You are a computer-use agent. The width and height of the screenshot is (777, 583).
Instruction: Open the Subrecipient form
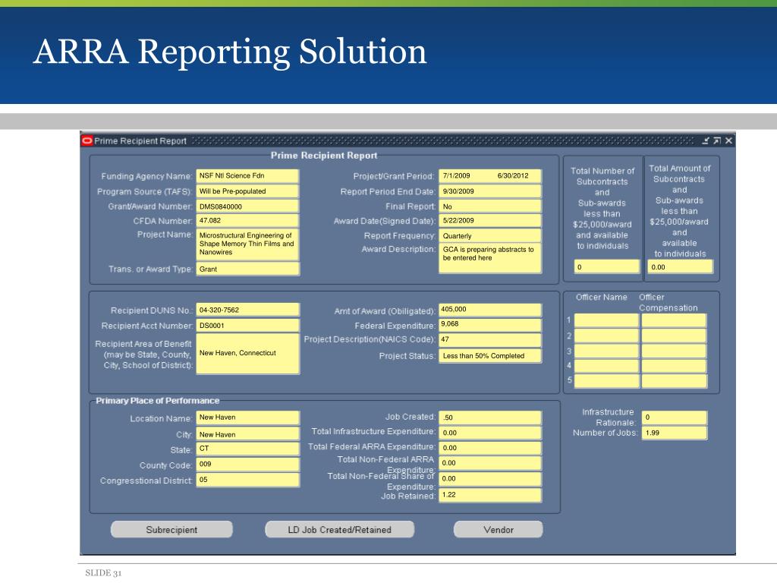tap(171, 529)
